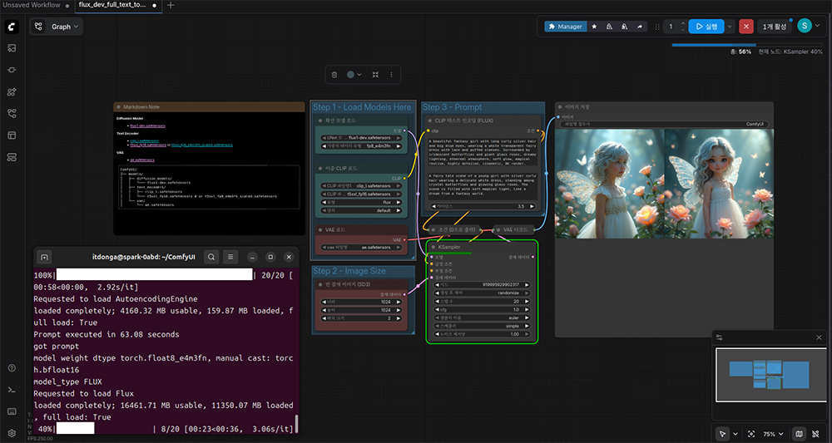This screenshot has height=443, width=832.
Task: Click the first unload-models icon after the star
Action: [609, 27]
